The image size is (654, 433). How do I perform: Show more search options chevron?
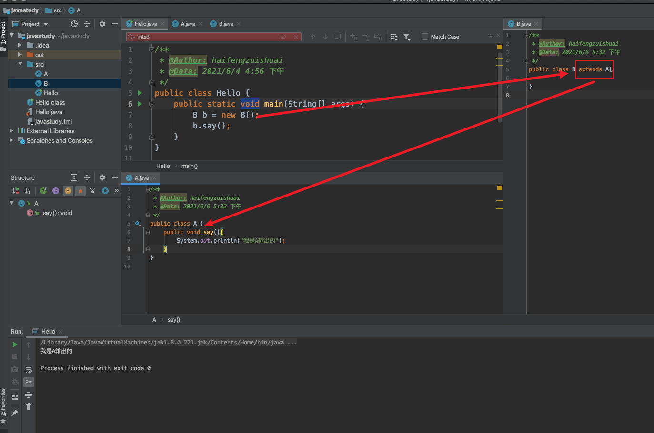[x=490, y=37]
